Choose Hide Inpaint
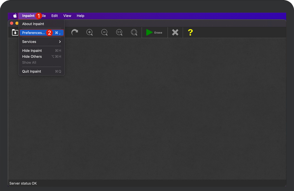294x191 pixels. pyautogui.click(x=42, y=51)
